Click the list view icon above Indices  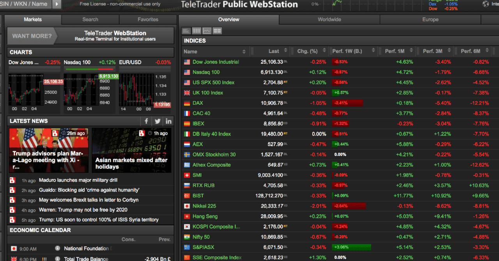pyautogui.click(x=186, y=31)
